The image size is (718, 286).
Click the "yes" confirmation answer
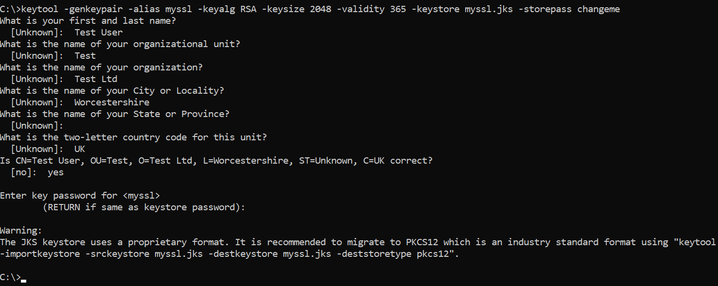[x=56, y=172]
